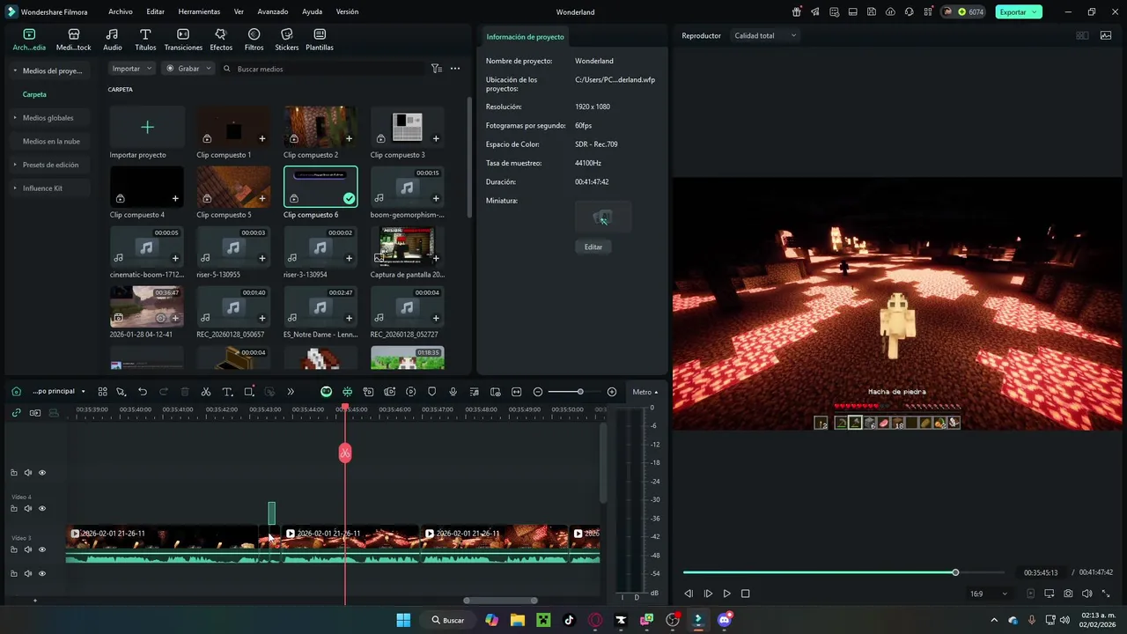The width and height of the screenshot is (1127, 634).
Task: Click the redo arrow in timeline toolbar
Action: pos(164,392)
